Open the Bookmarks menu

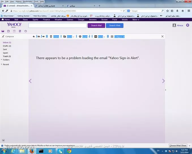point(27,1)
